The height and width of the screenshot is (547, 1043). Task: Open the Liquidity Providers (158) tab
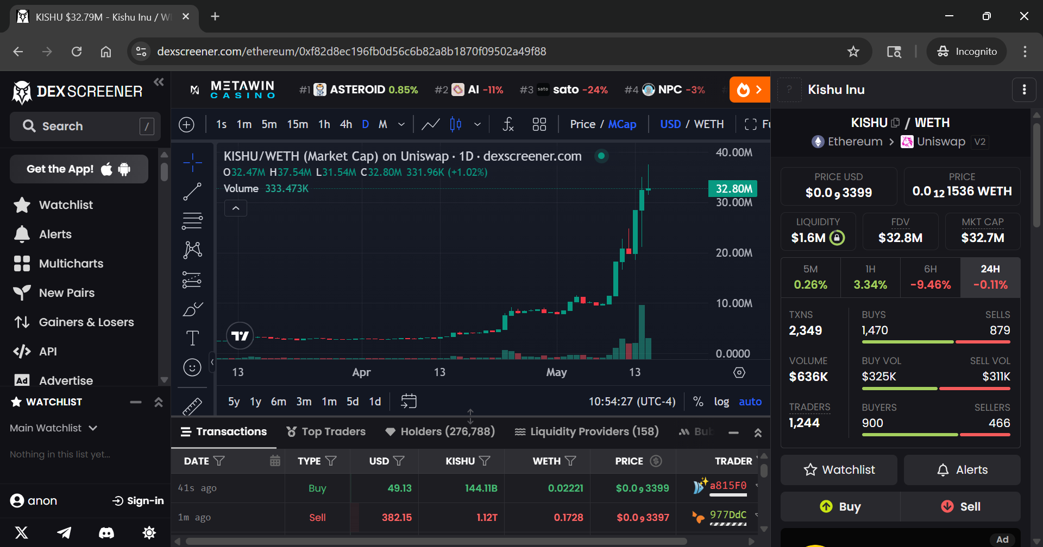click(x=587, y=431)
